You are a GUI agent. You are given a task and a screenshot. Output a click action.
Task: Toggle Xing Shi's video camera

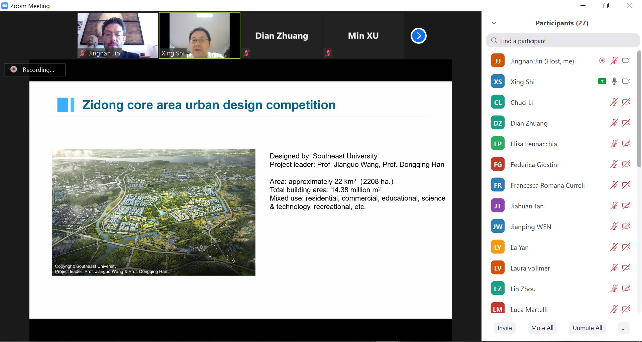coord(626,81)
